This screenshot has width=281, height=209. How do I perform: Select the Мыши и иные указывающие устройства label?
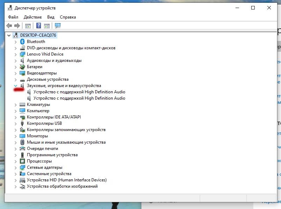66,142
